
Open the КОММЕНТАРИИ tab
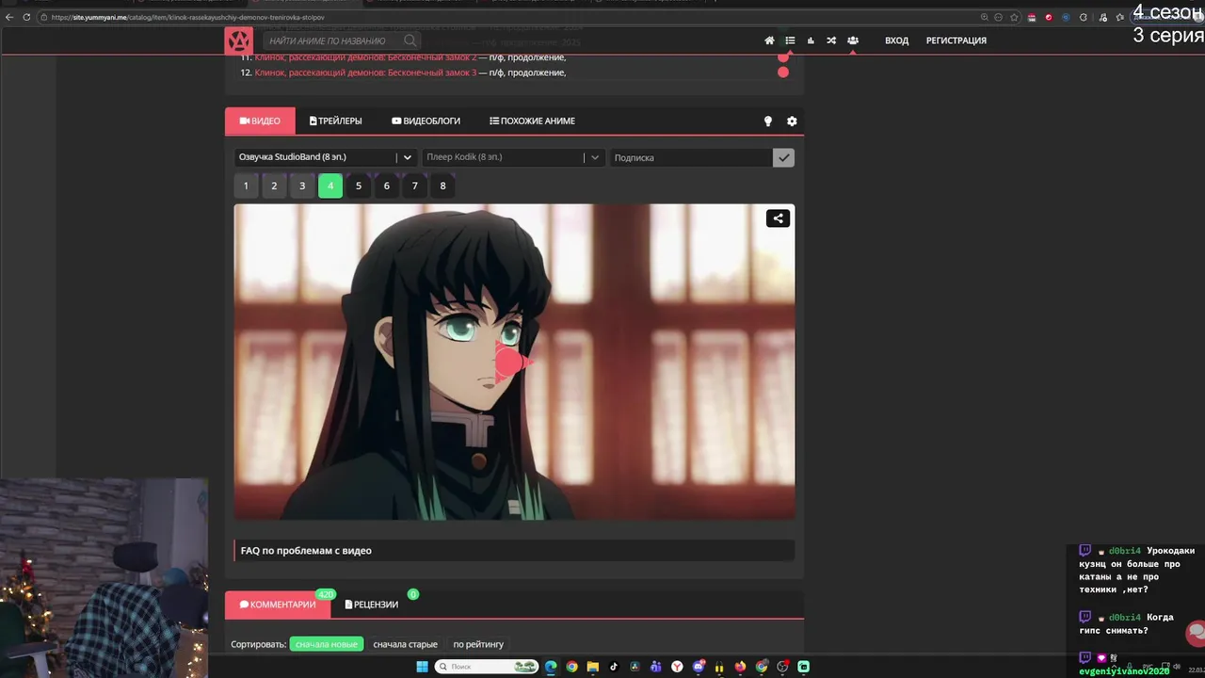click(x=278, y=605)
